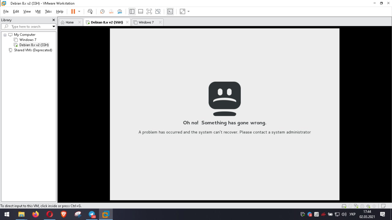The width and height of the screenshot is (392, 220).
Task: Select My Computer in the Library
Action: click(x=24, y=35)
